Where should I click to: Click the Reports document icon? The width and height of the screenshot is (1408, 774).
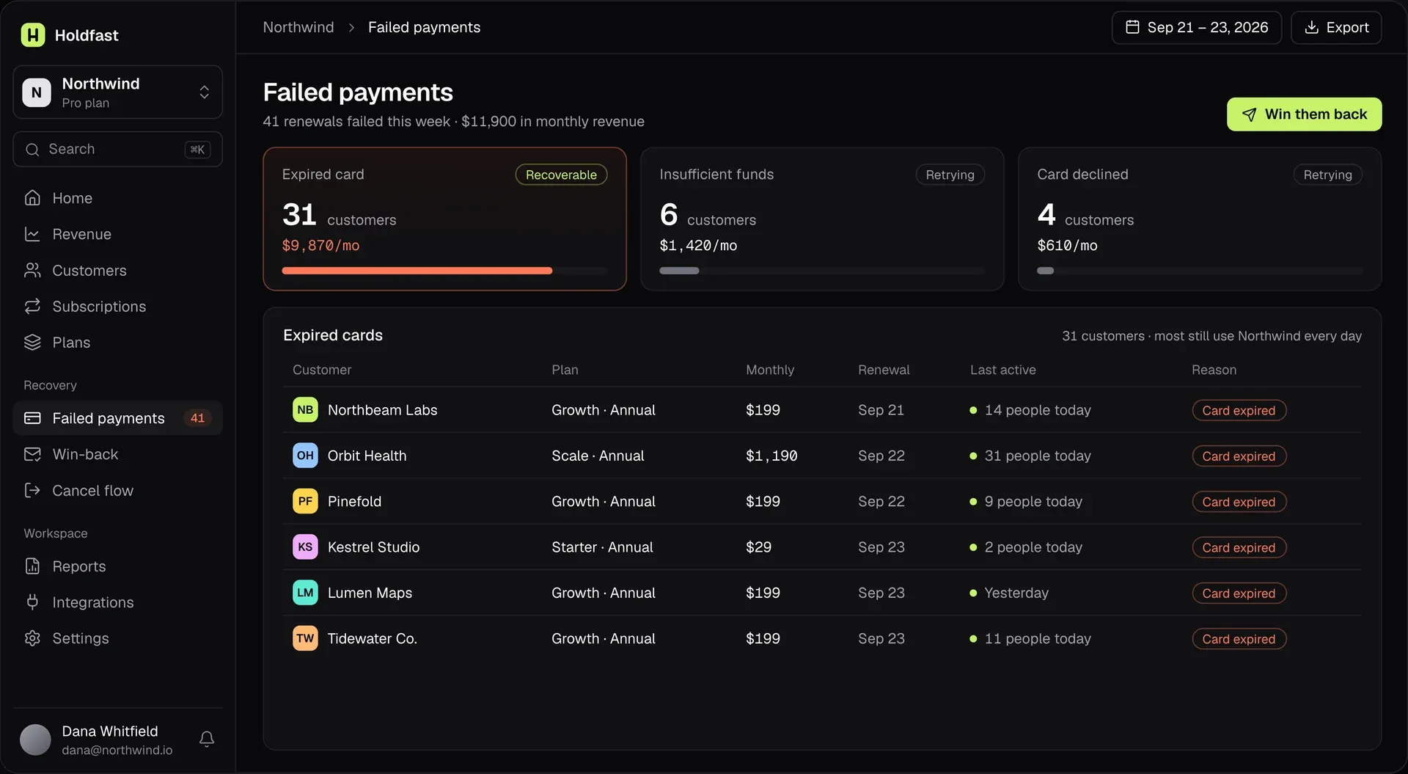click(32, 566)
